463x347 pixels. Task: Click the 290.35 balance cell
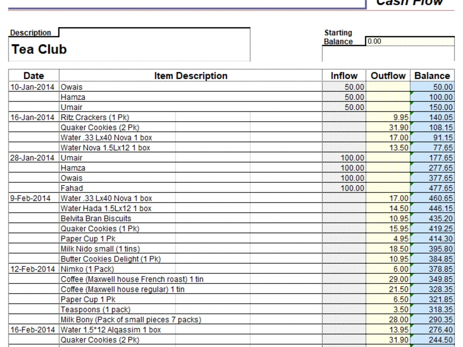click(x=432, y=320)
